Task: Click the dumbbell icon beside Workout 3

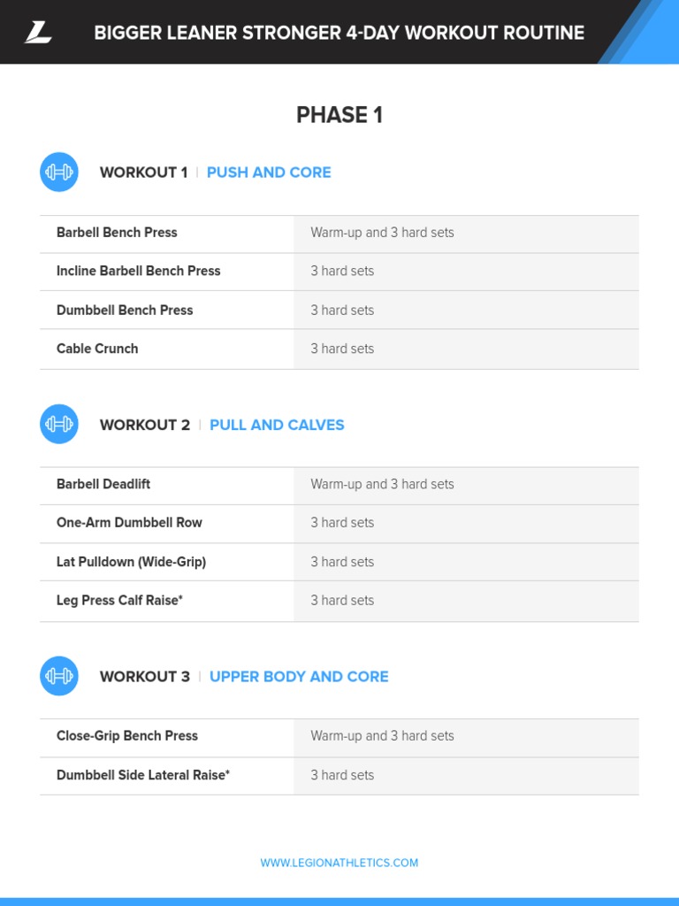Action: coord(59,676)
